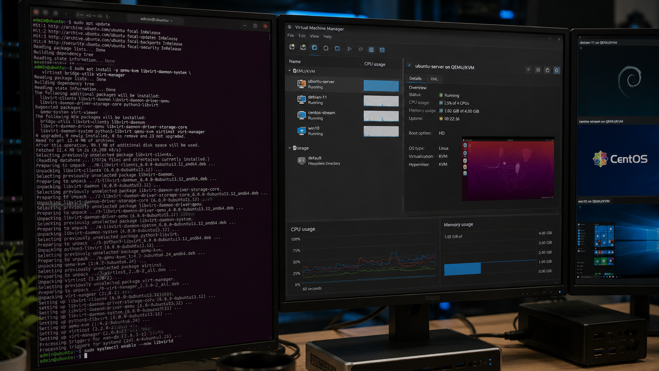Select the default Filesystem Directory storage pool

[343, 160]
